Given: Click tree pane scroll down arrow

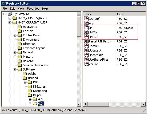Looking at the screenshot, I should coord(79,104).
